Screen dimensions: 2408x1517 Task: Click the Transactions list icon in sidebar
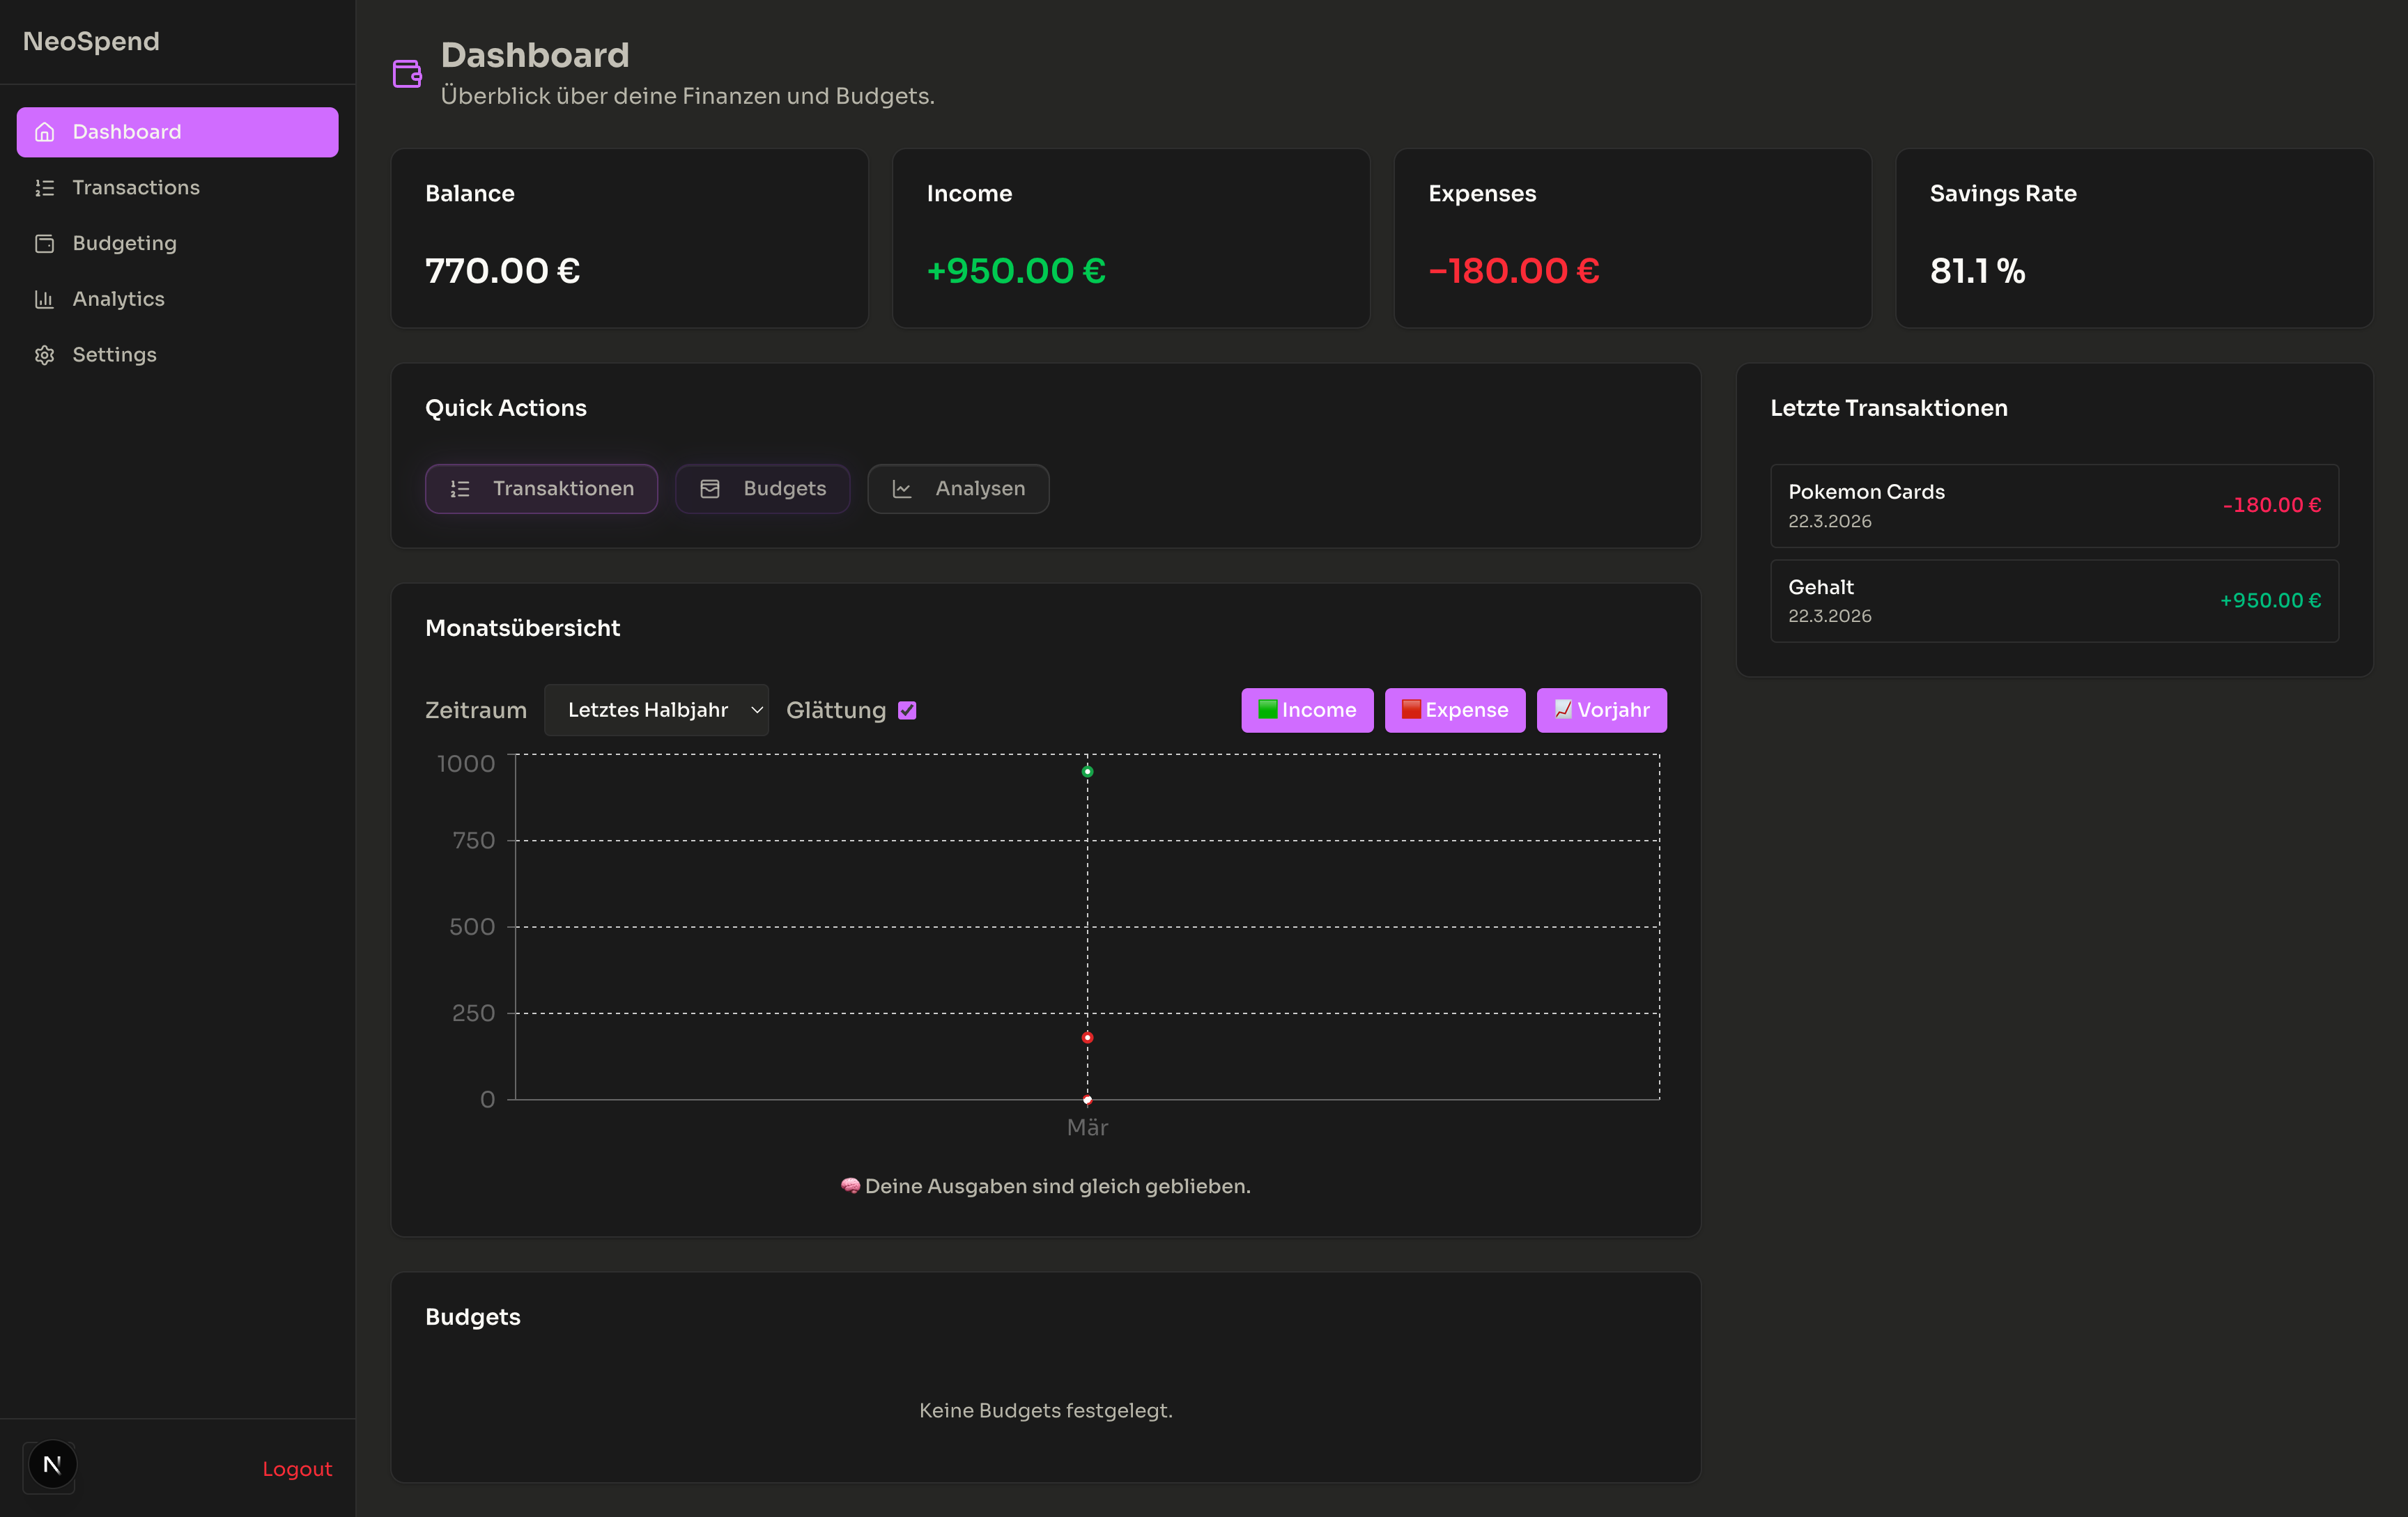[44, 188]
